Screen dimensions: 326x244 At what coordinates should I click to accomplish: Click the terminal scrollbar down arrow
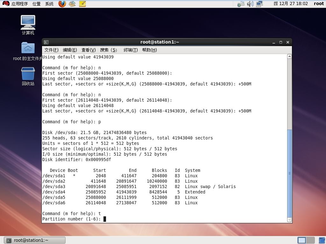(289, 220)
